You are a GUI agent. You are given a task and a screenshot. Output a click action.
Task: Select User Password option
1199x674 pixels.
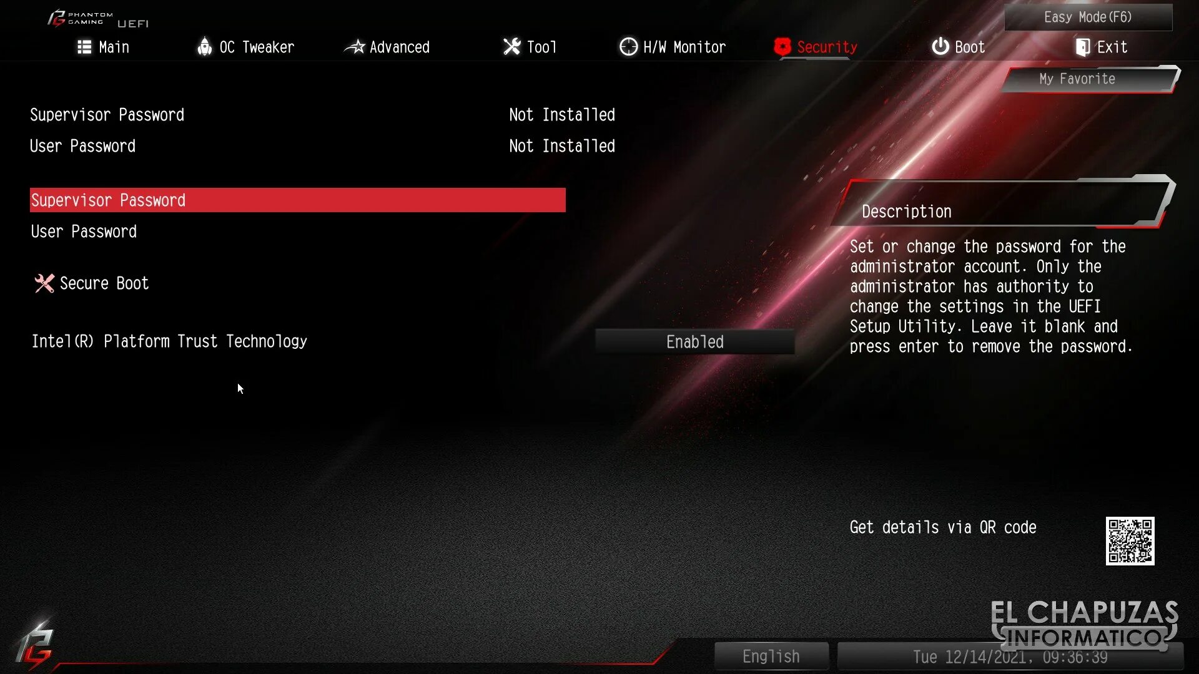click(83, 232)
